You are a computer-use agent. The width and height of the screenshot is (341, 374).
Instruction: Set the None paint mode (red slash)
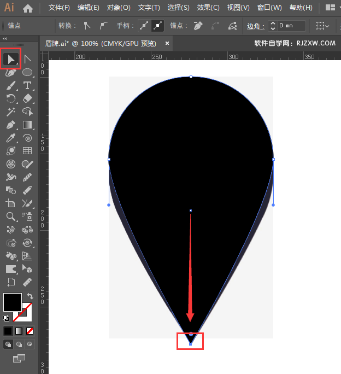pos(30,331)
